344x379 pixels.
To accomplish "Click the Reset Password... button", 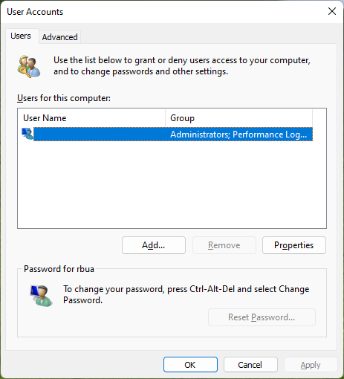I will pyautogui.click(x=262, y=317).
